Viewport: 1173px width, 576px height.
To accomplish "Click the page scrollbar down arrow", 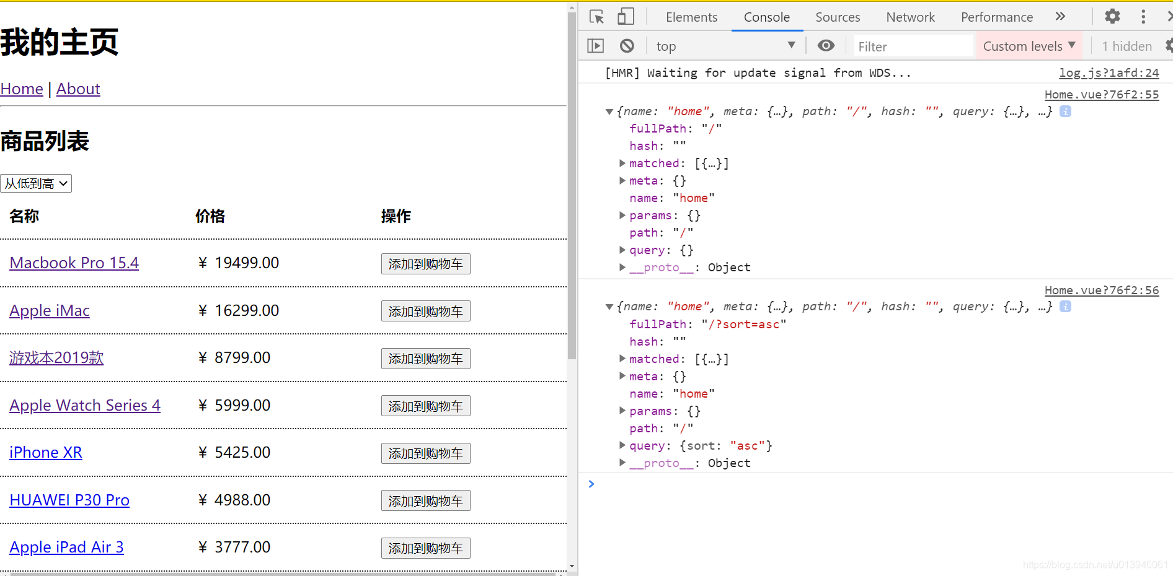I will (x=572, y=567).
